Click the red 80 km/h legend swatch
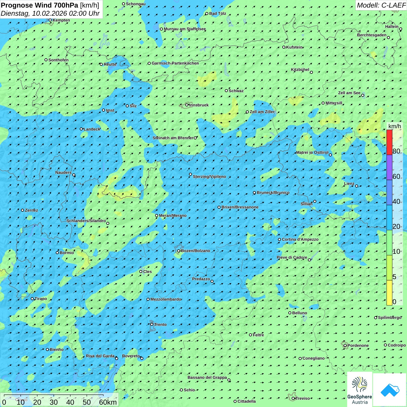Viewport: 407px width, 407px height. click(389, 142)
